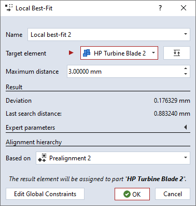
Task: Click the Prealignment 2 icon
Action: click(x=43, y=158)
